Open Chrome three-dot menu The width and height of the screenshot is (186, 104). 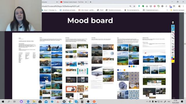(183, 6)
